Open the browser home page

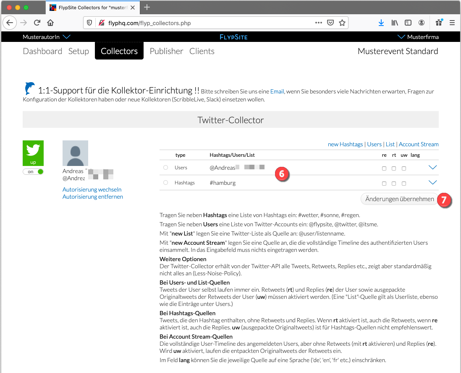pos(50,23)
